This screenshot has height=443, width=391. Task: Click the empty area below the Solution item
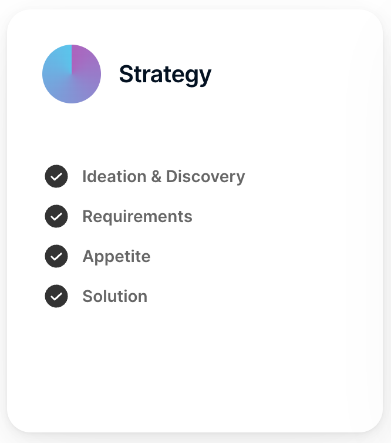click(x=195, y=367)
